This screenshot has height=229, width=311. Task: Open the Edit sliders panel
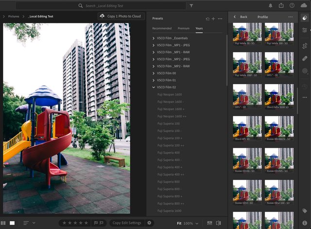[305, 30]
